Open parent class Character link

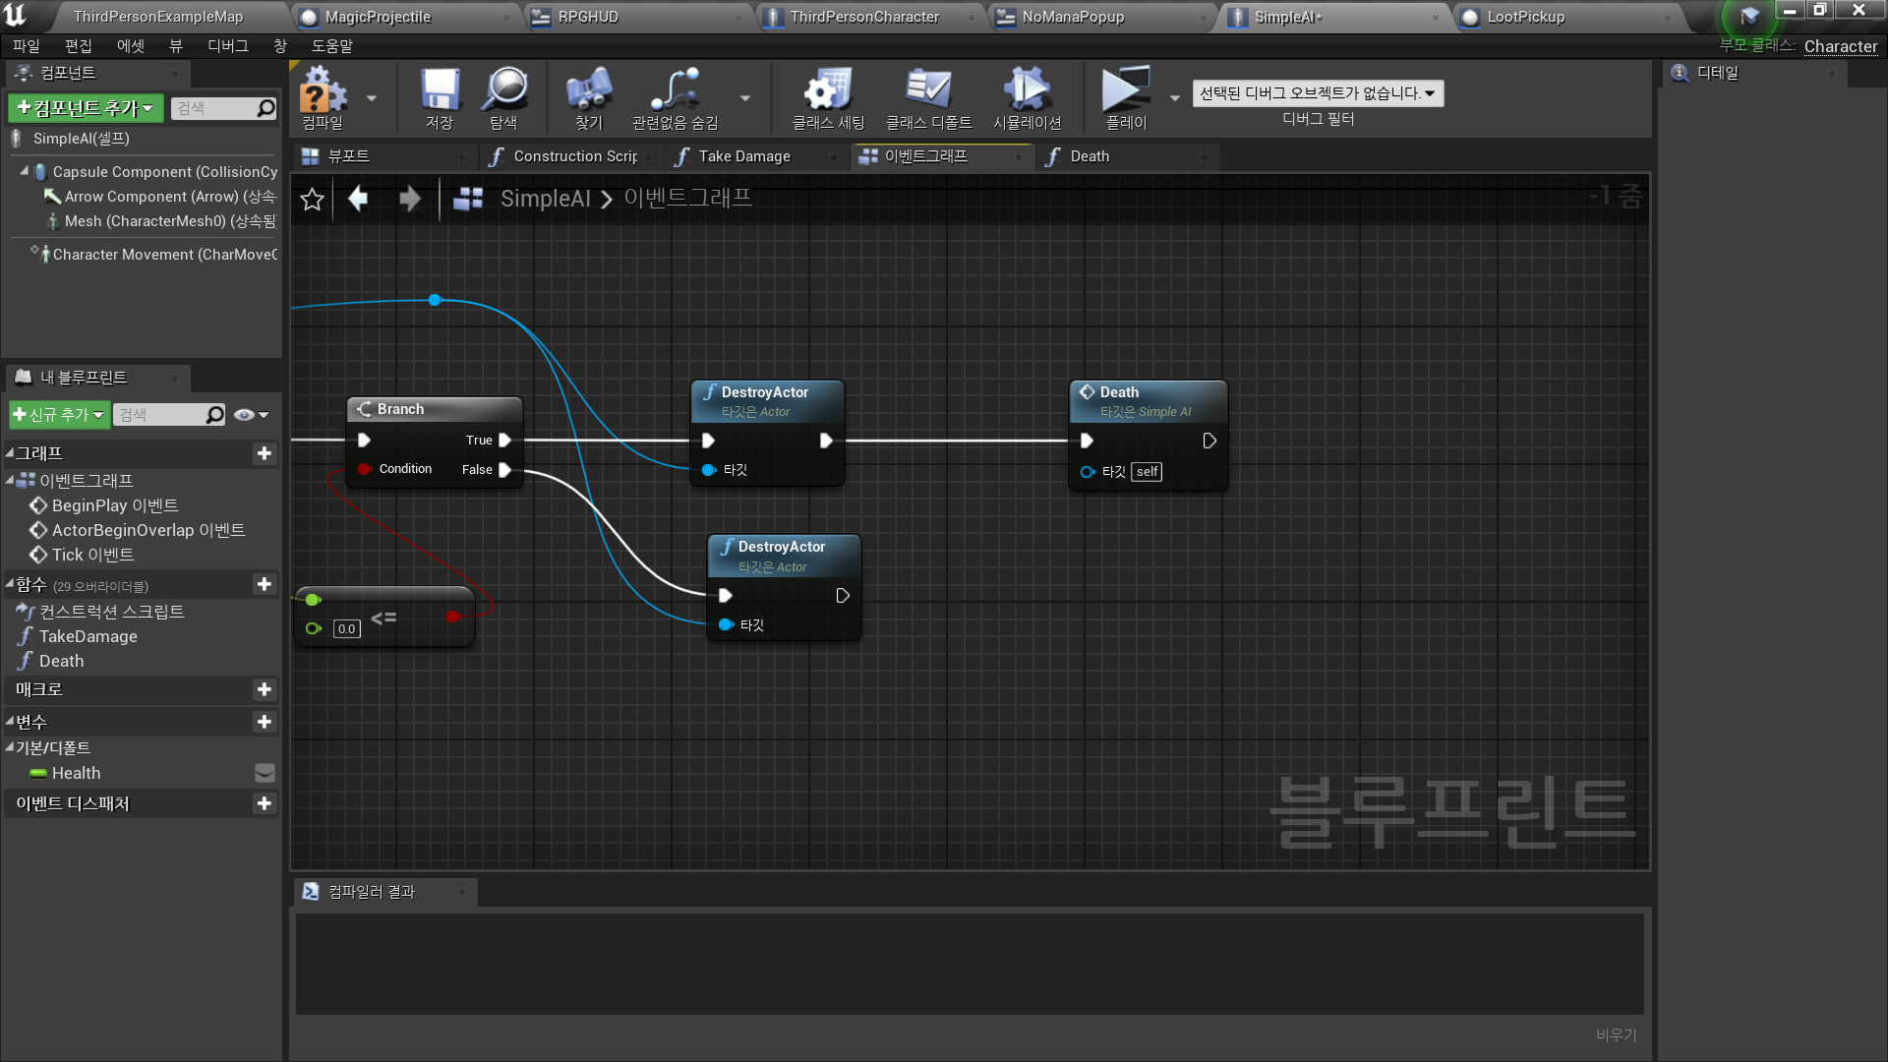tap(1840, 46)
